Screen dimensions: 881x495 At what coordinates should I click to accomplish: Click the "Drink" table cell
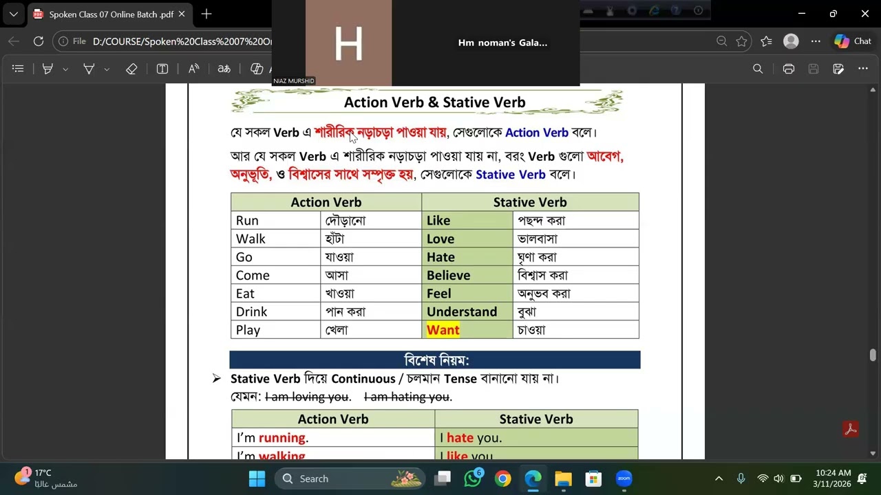pos(275,311)
